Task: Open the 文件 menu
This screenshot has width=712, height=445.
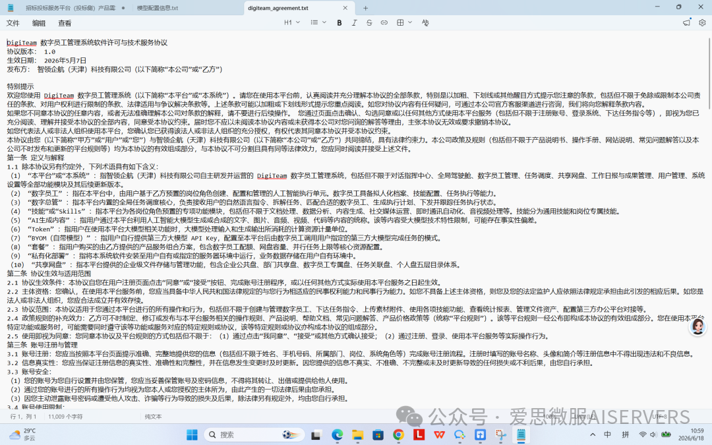Action: coord(13,23)
